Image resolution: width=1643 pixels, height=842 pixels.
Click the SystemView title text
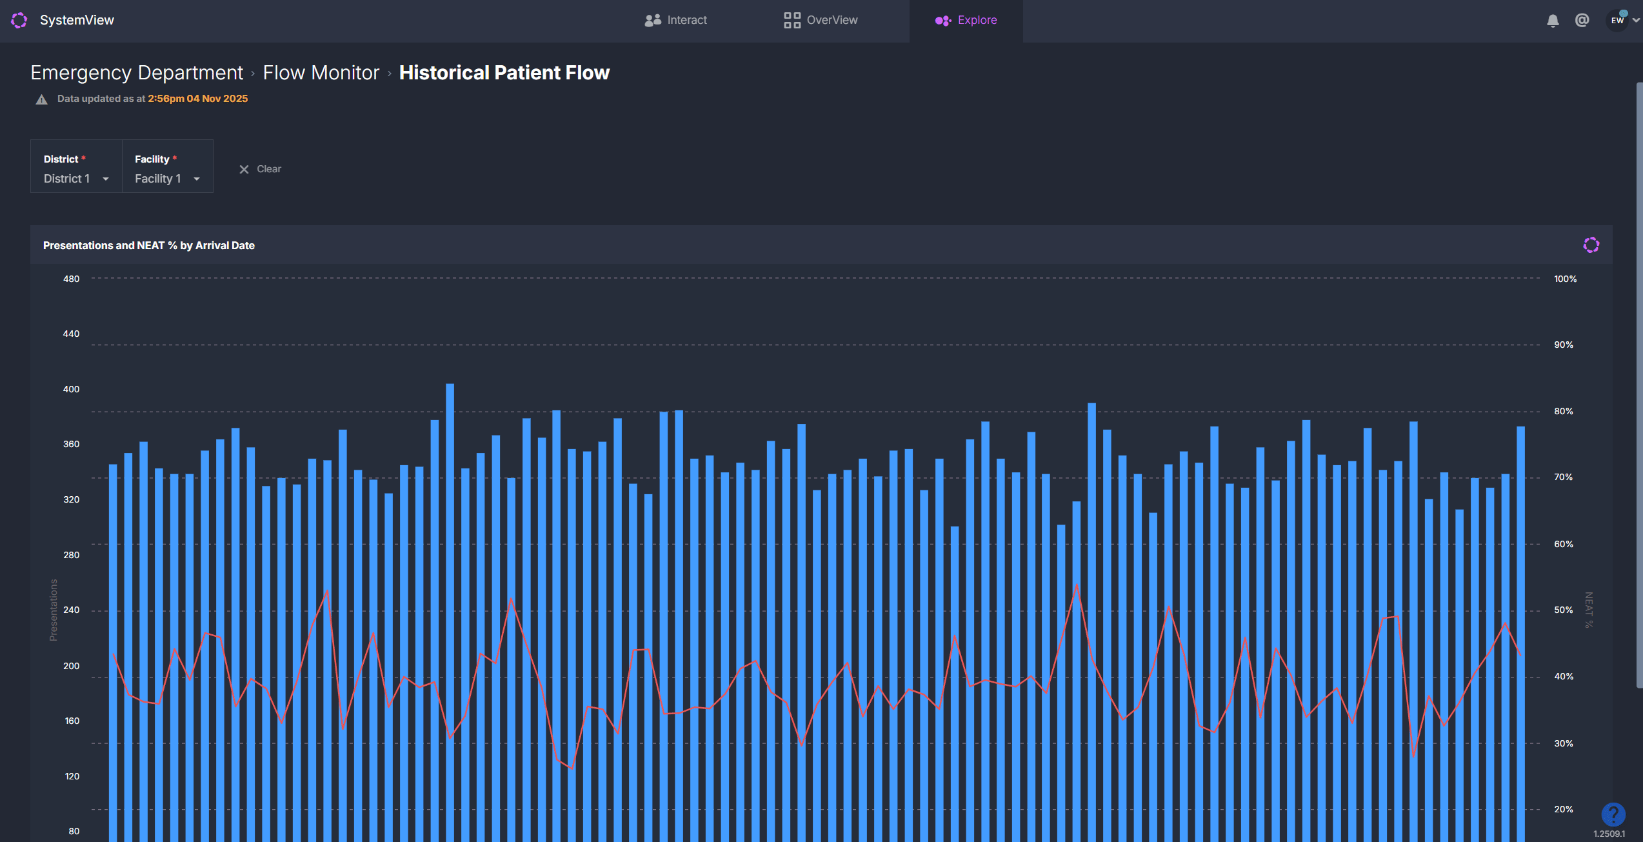77,21
